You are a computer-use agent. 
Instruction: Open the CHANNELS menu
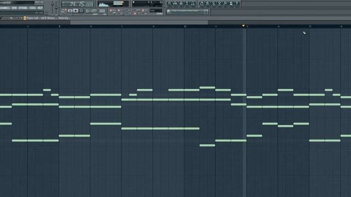[5, 8]
